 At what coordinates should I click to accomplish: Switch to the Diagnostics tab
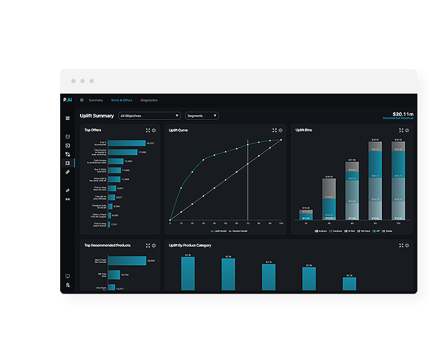(x=149, y=100)
